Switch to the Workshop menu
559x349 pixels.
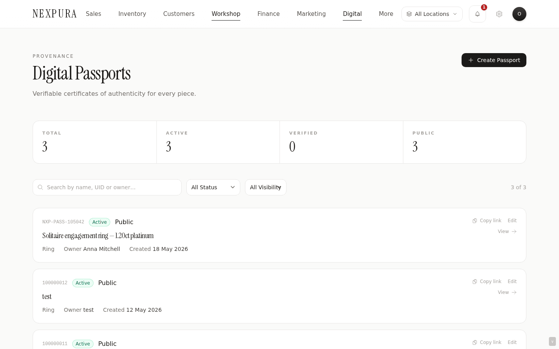point(226,14)
